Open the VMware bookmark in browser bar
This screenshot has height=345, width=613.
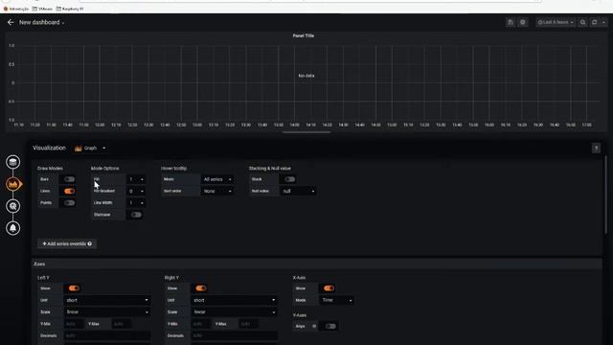[42, 9]
